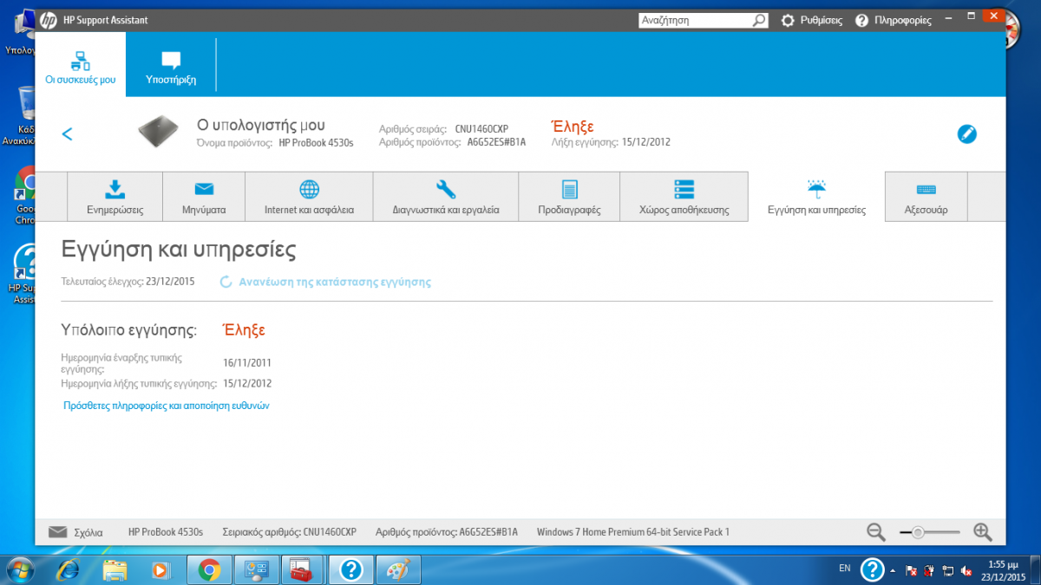Click the Σχόλια feedback envelope icon
Viewport: 1041px width, 585px height.
(x=57, y=532)
